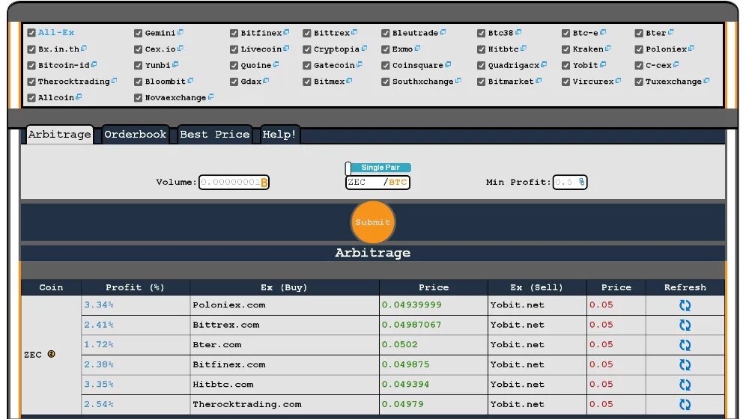Image resolution: width=749 pixels, height=419 pixels.
Task: Refresh the Bittrex.com arbitrage row
Action: point(685,325)
